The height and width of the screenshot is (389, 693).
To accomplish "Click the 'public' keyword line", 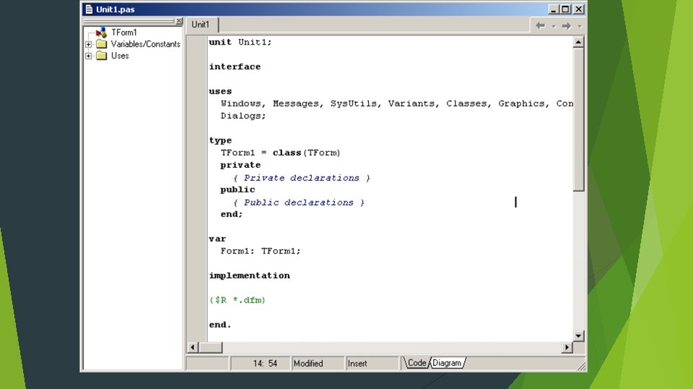I will click(237, 189).
